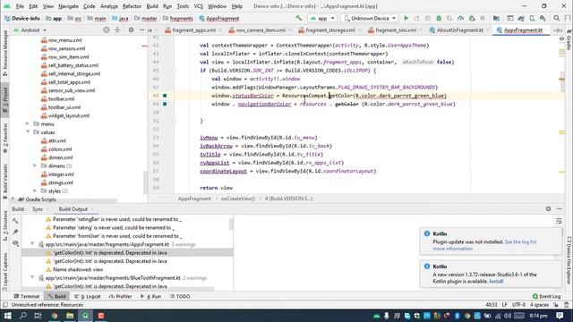Open strings.xml in project tree

[x=61, y=182]
